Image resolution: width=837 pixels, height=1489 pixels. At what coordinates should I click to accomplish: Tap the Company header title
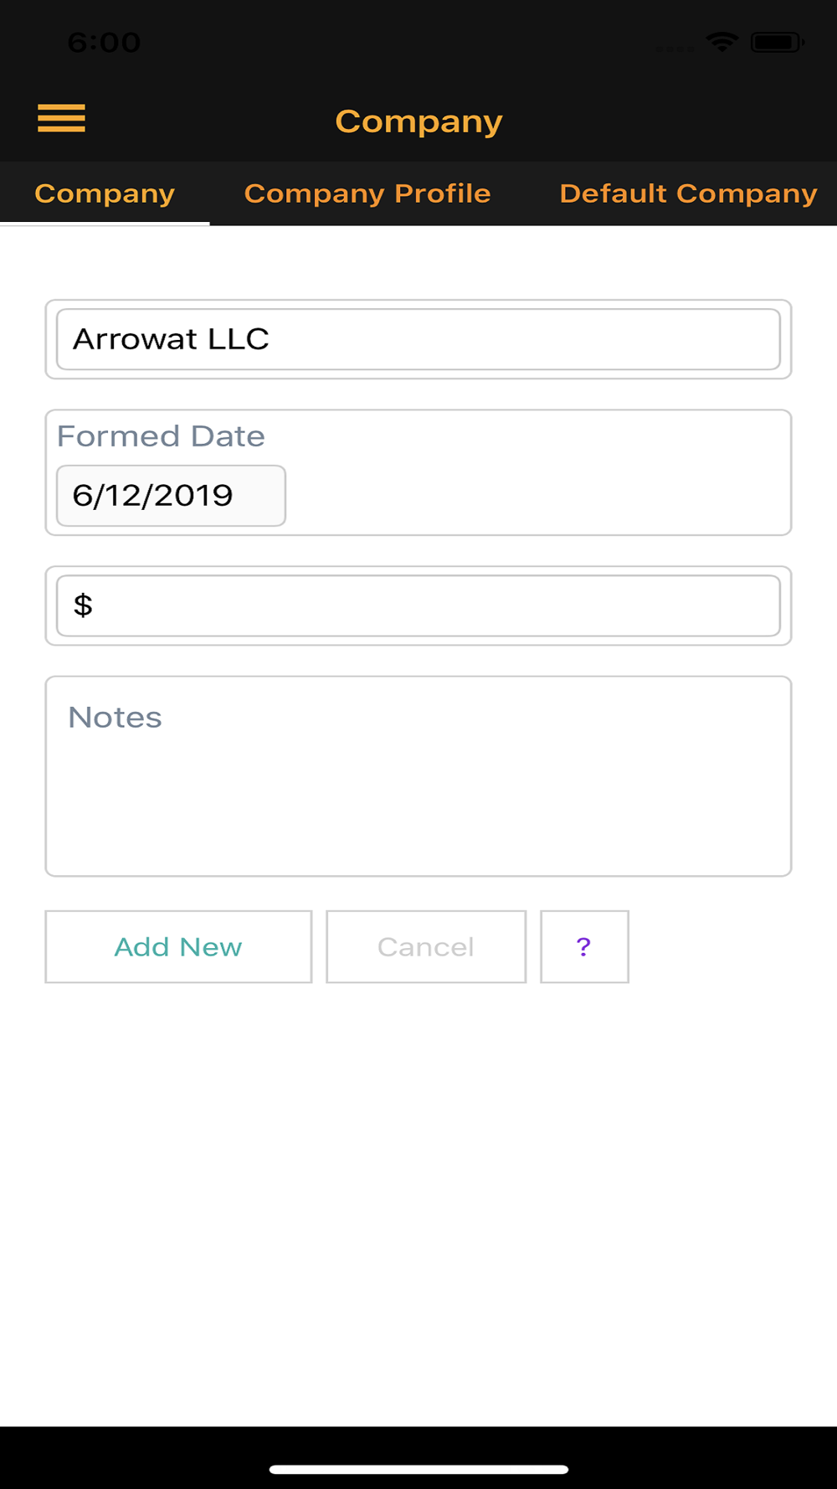[418, 121]
